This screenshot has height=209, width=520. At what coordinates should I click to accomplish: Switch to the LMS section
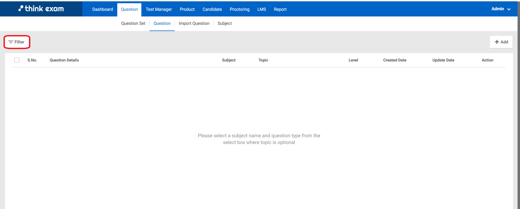click(262, 9)
